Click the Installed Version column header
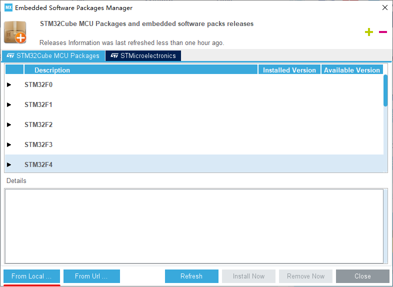 289,70
